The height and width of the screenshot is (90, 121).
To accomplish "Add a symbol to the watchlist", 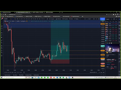I will click(x=112, y=19).
